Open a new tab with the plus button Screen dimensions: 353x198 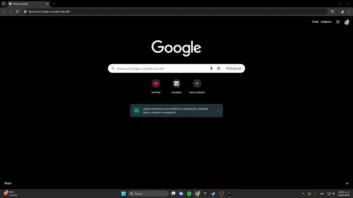pyautogui.click(x=54, y=4)
